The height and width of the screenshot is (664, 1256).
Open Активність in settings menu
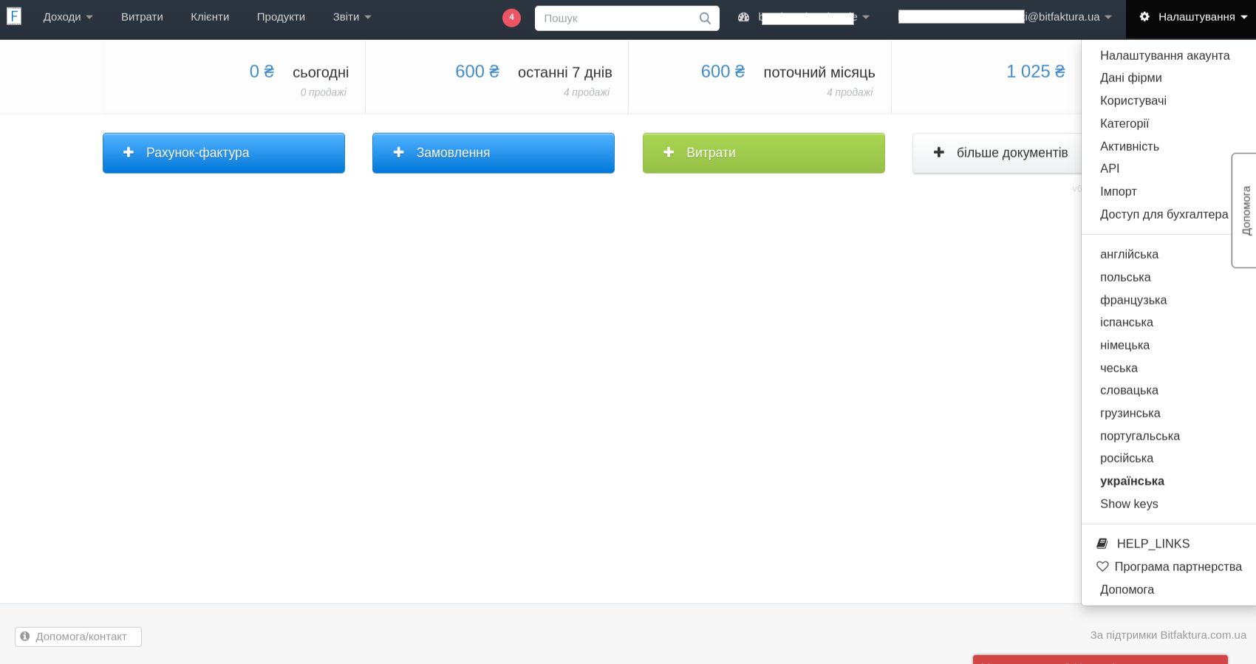1130,146
